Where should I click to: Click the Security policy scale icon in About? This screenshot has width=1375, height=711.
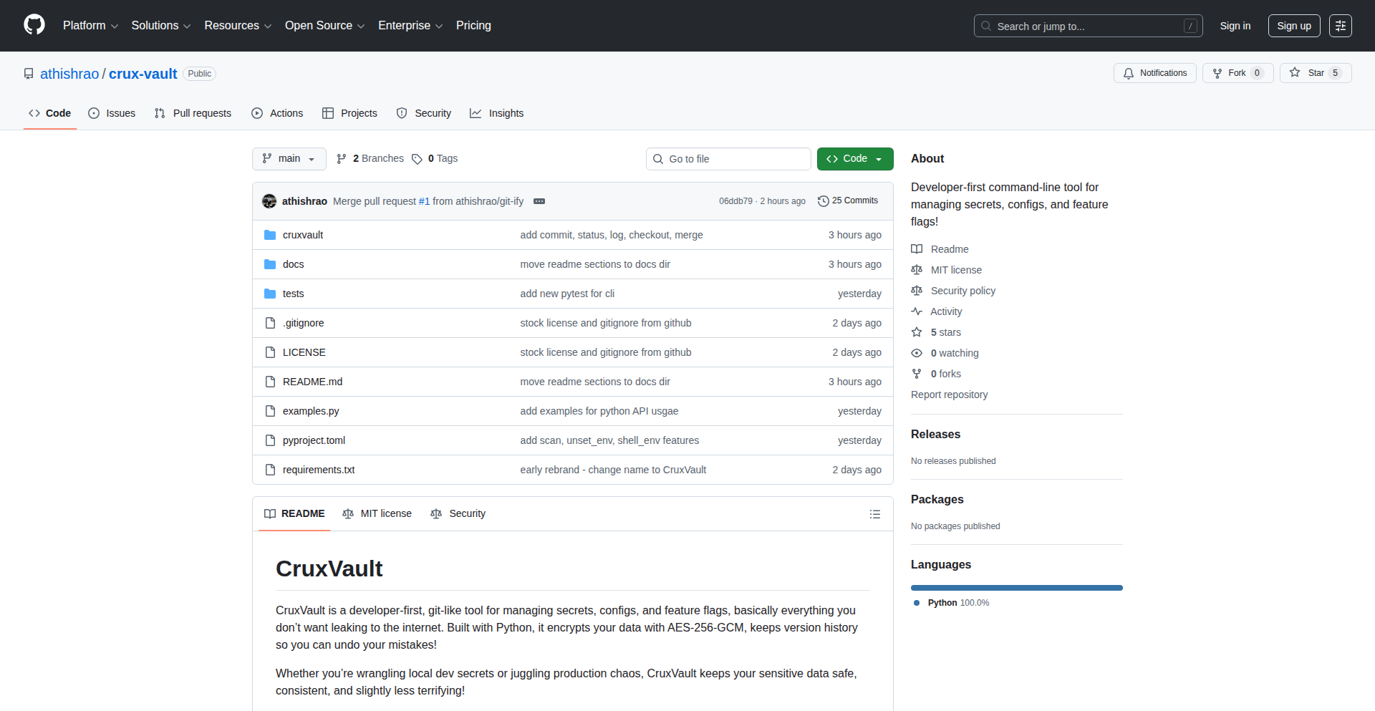tap(917, 291)
